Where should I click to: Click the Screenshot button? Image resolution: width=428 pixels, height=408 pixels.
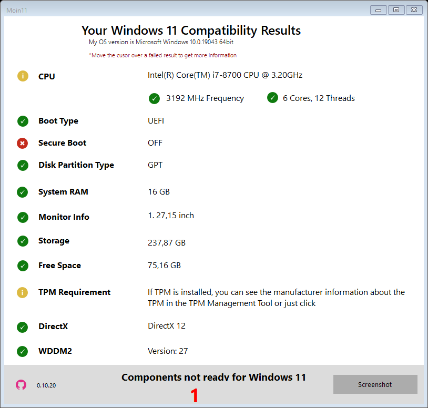coord(375,384)
